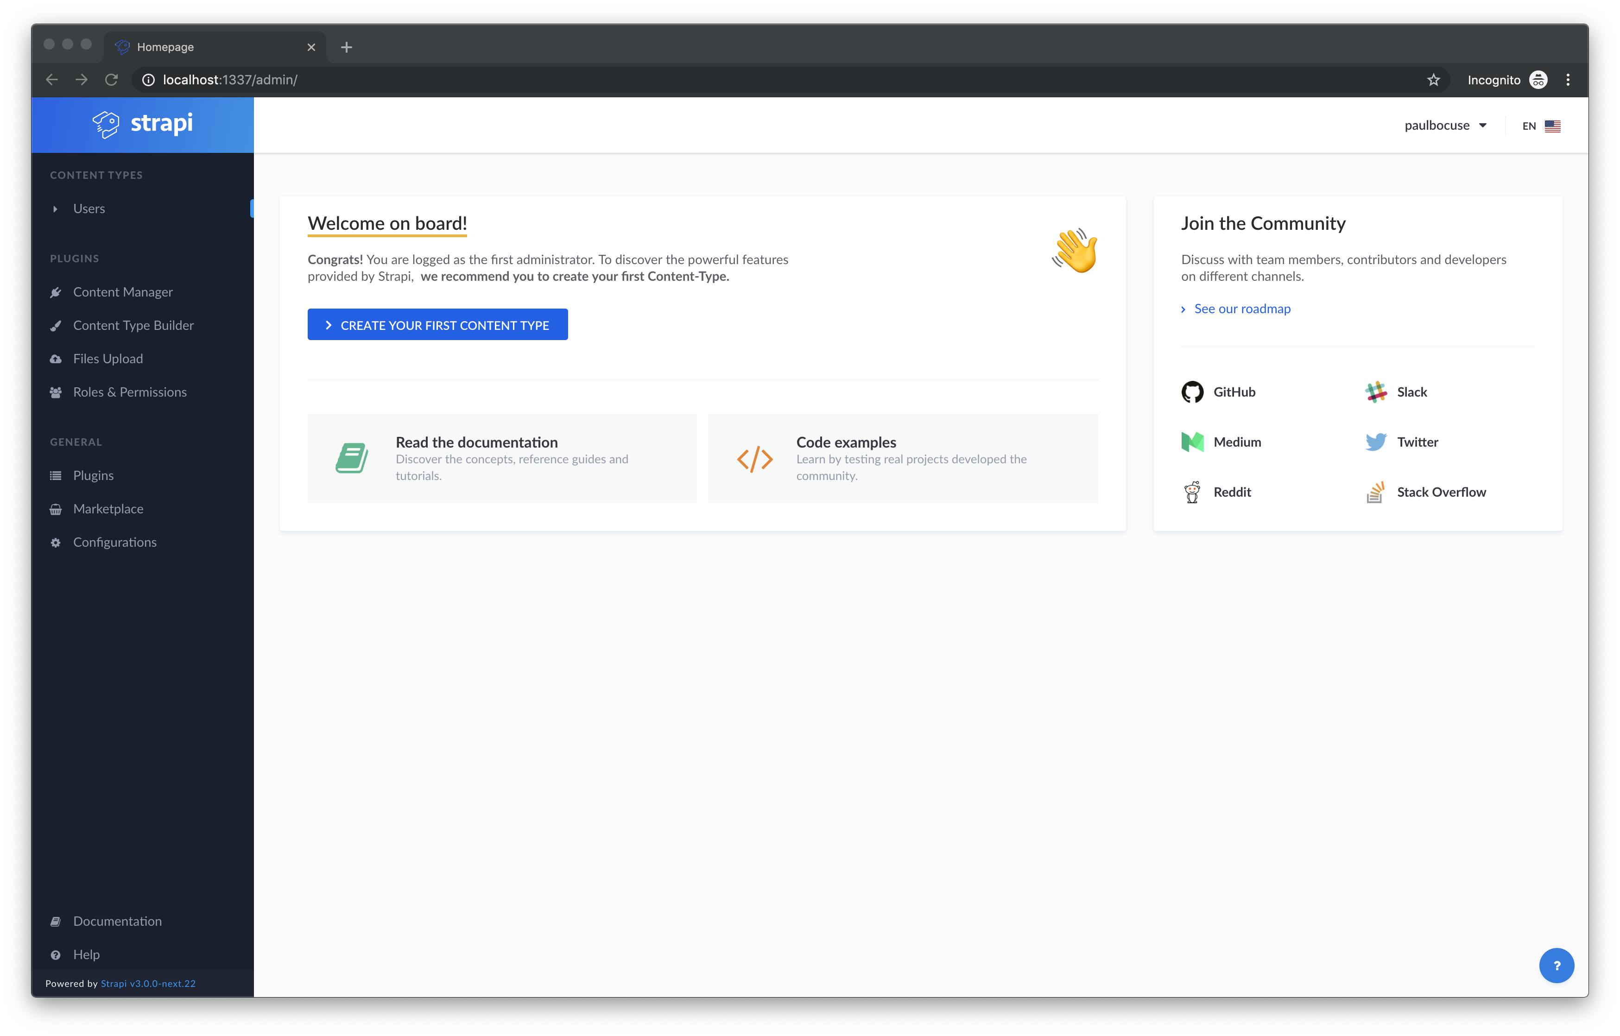This screenshot has width=1620, height=1036.
Task: Bookmark page with the star icon
Action: pos(1434,80)
